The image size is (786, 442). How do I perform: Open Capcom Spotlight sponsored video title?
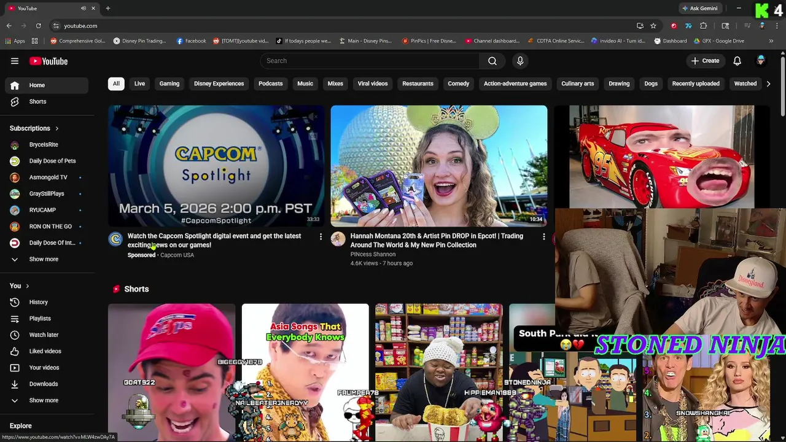pyautogui.click(x=214, y=240)
